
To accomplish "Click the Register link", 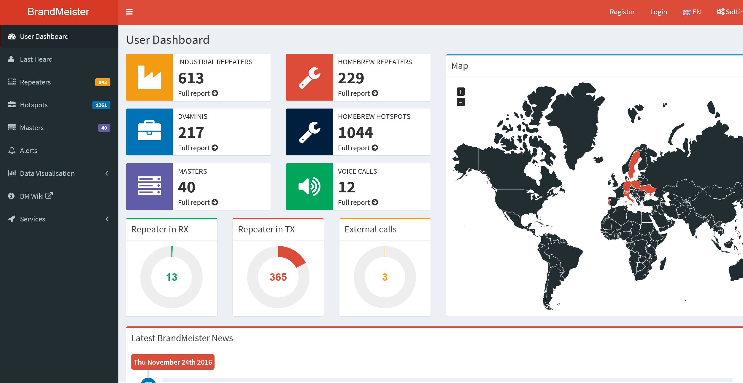I will tap(622, 12).
